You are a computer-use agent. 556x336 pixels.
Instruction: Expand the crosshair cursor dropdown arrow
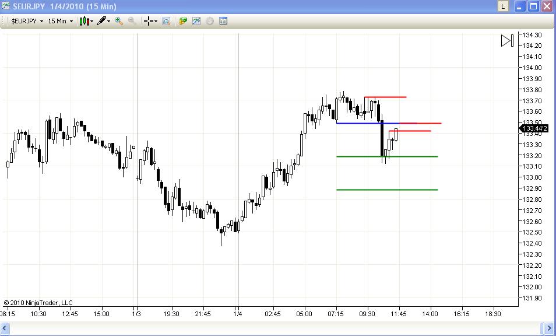click(156, 21)
